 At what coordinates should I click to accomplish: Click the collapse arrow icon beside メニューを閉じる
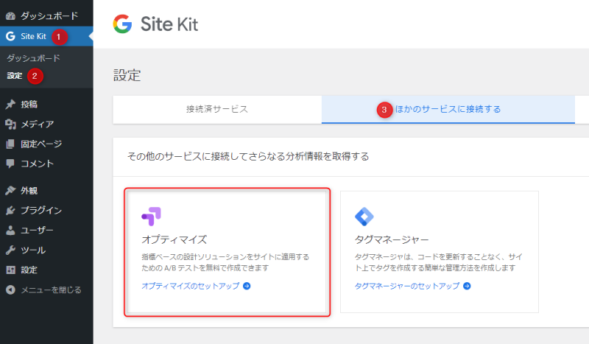[x=10, y=290]
